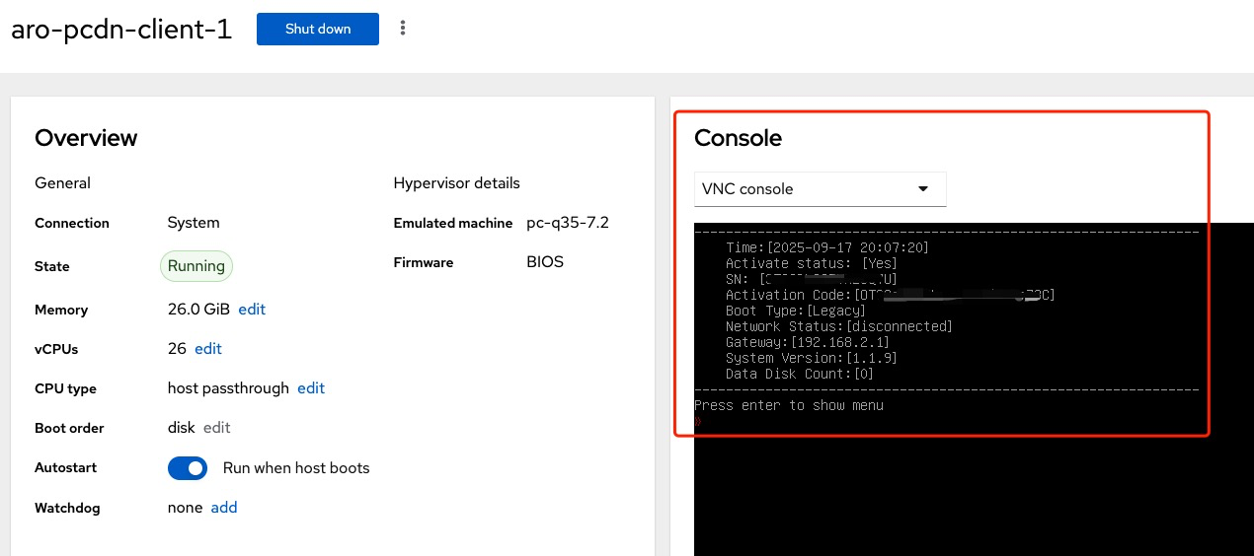1254x556 pixels.
Task: Click the aro-pcdn-client-1 VM title
Action: tap(121, 30)
